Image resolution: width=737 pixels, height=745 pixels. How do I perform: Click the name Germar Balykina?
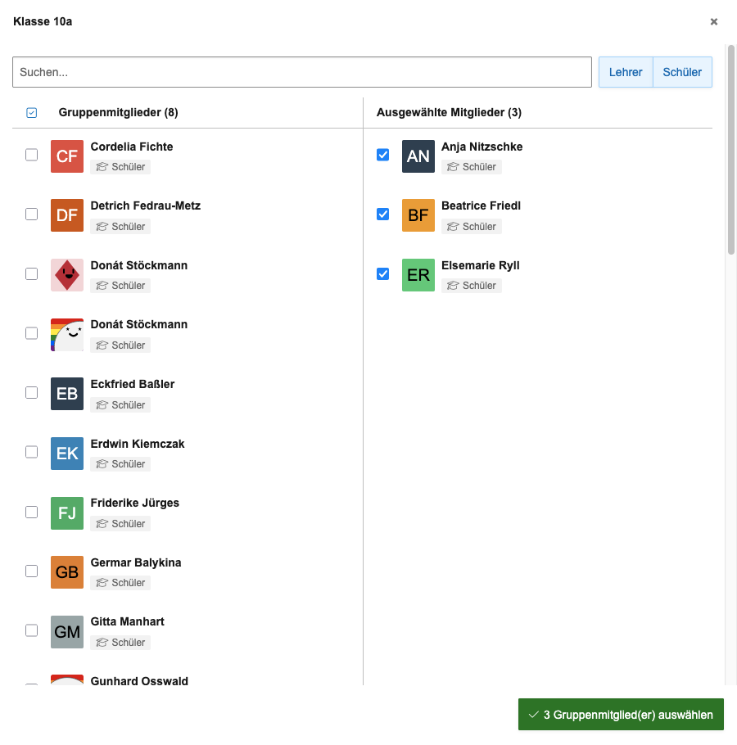tap(136, 562)
